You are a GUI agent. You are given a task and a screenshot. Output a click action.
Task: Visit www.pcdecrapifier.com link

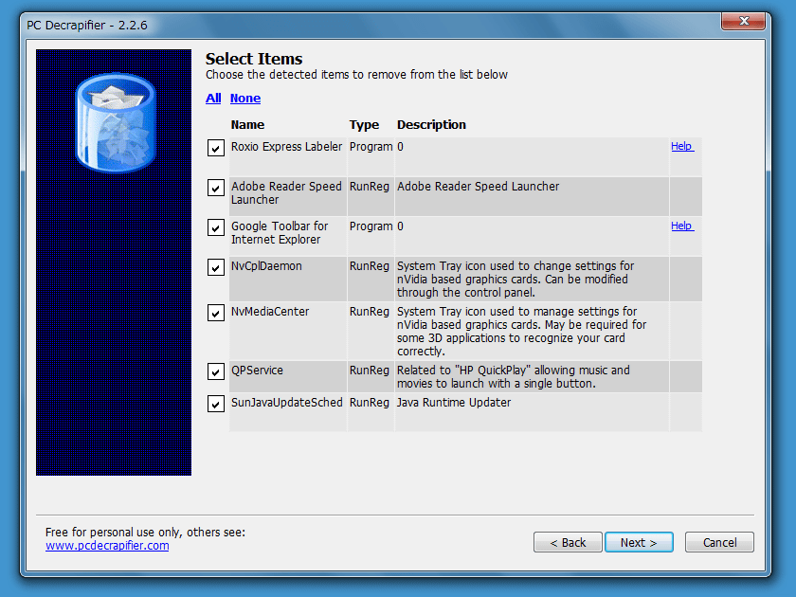107,546
